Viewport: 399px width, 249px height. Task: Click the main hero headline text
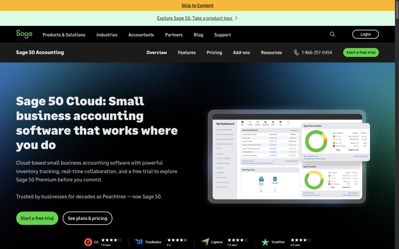pyautogui.click(x=97, y=123)
